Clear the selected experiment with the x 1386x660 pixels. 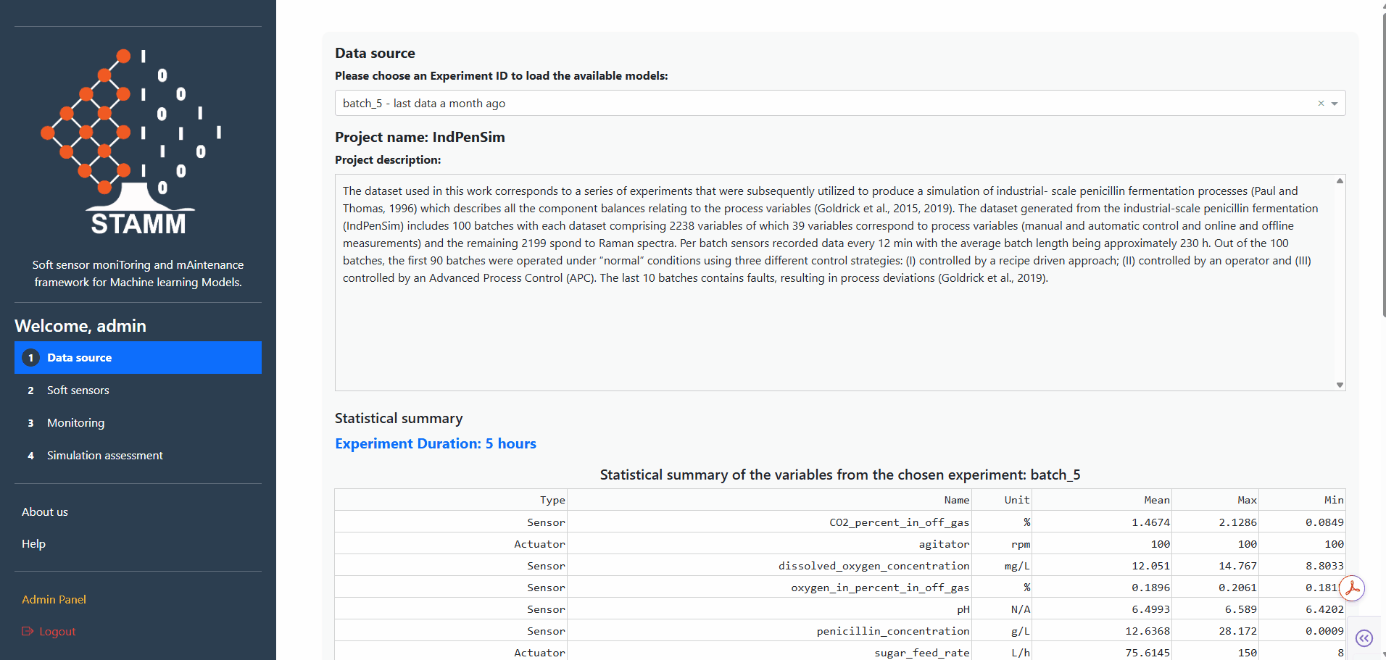point(1321,104)
